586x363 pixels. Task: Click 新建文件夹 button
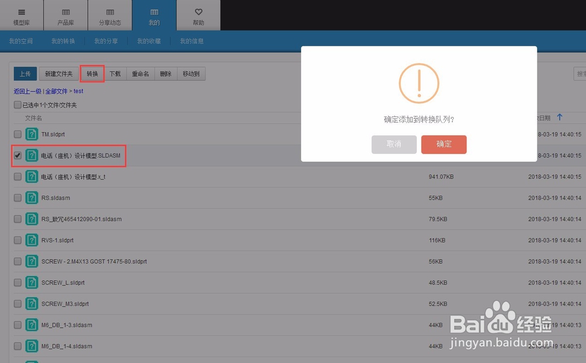click(59, 74)
